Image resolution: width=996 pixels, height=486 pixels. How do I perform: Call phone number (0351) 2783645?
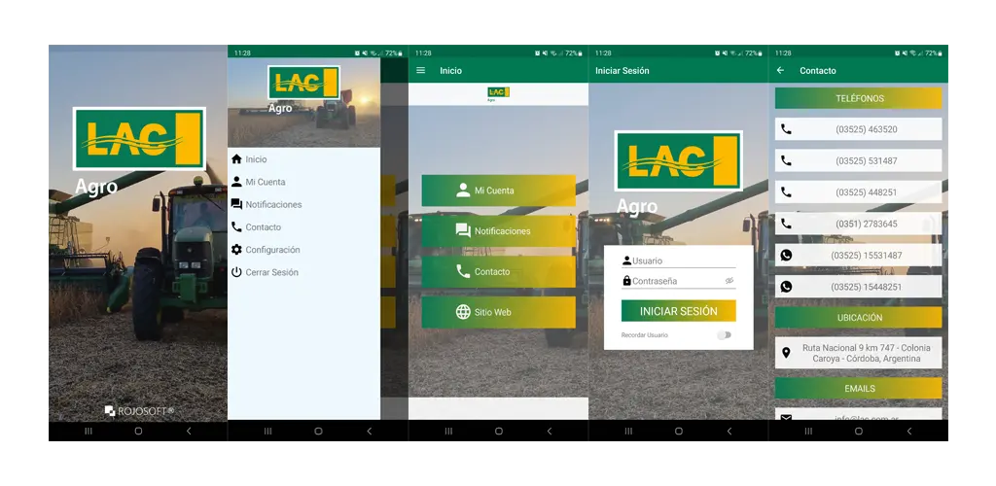858,224
